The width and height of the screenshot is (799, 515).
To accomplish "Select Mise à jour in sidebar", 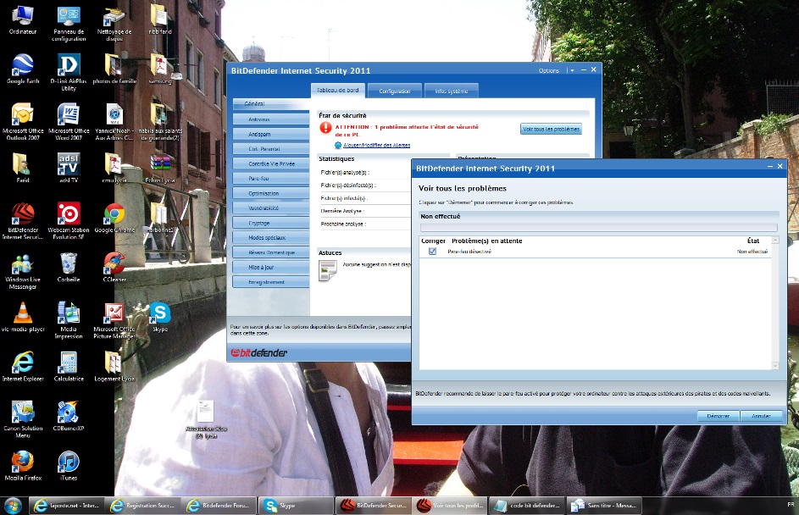I will [270, 267].
